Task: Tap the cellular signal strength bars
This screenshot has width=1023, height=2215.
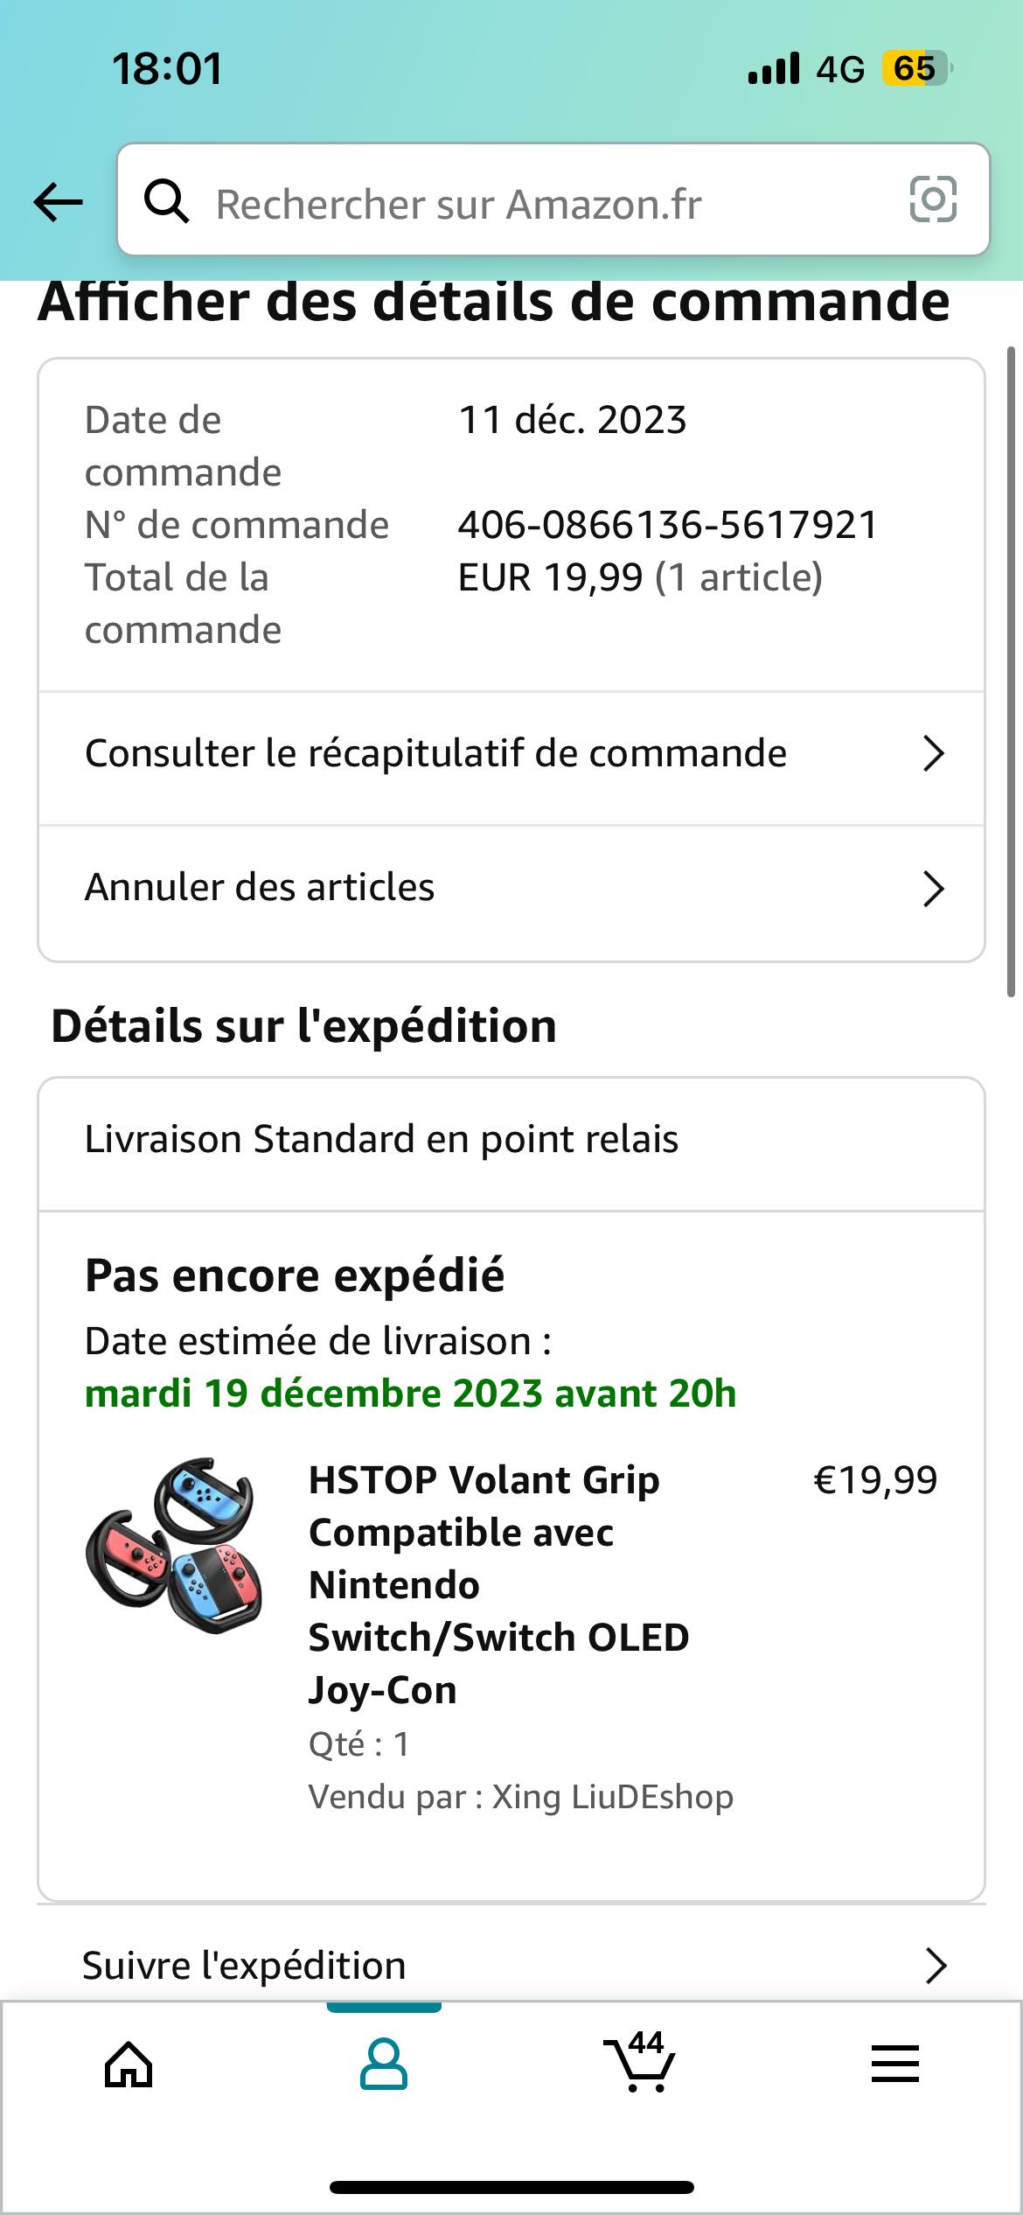Action: pyautogui.click(x=774, y=68)
